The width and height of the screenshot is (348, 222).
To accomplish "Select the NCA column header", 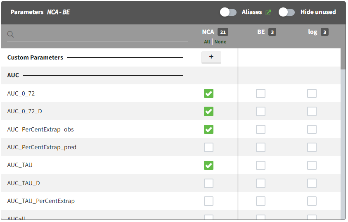I will 208,32.
